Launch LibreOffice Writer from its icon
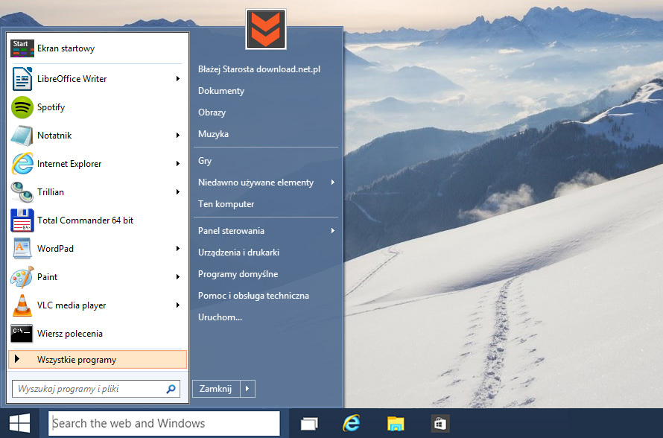This screenshot has height=438, width=663. 22,79
